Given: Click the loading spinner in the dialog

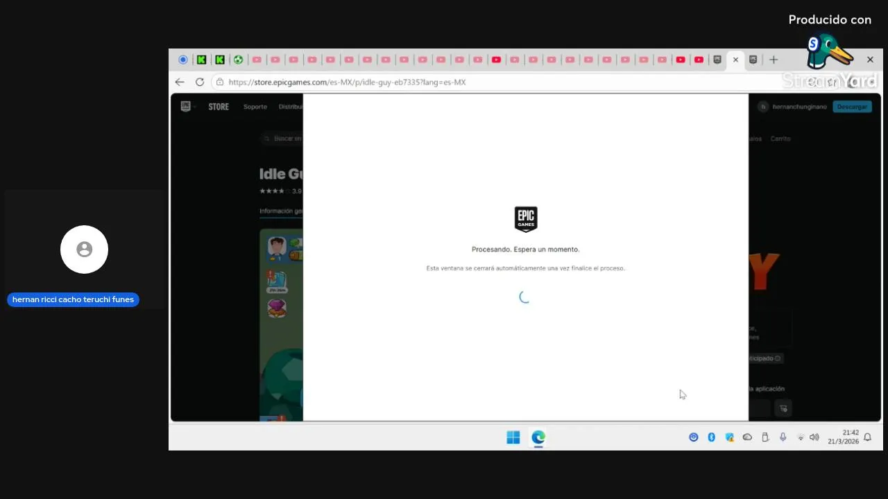Looking at the screenshot, I should (525, 297).
